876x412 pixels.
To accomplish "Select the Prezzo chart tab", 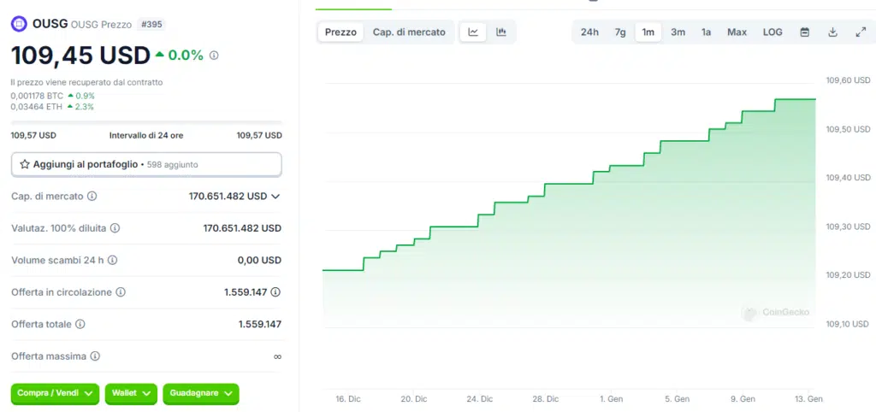I will (340, 32).
